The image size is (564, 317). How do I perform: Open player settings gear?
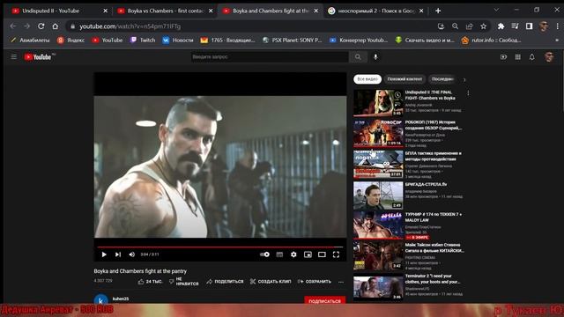click(x=293, y=254)
